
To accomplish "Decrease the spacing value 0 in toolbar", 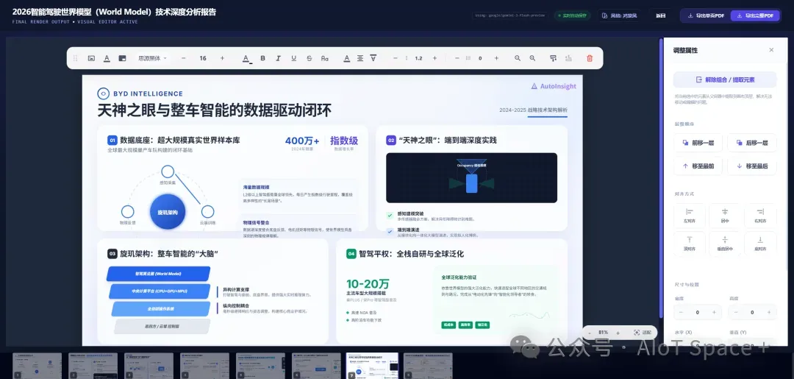I will tap(457, 58).
